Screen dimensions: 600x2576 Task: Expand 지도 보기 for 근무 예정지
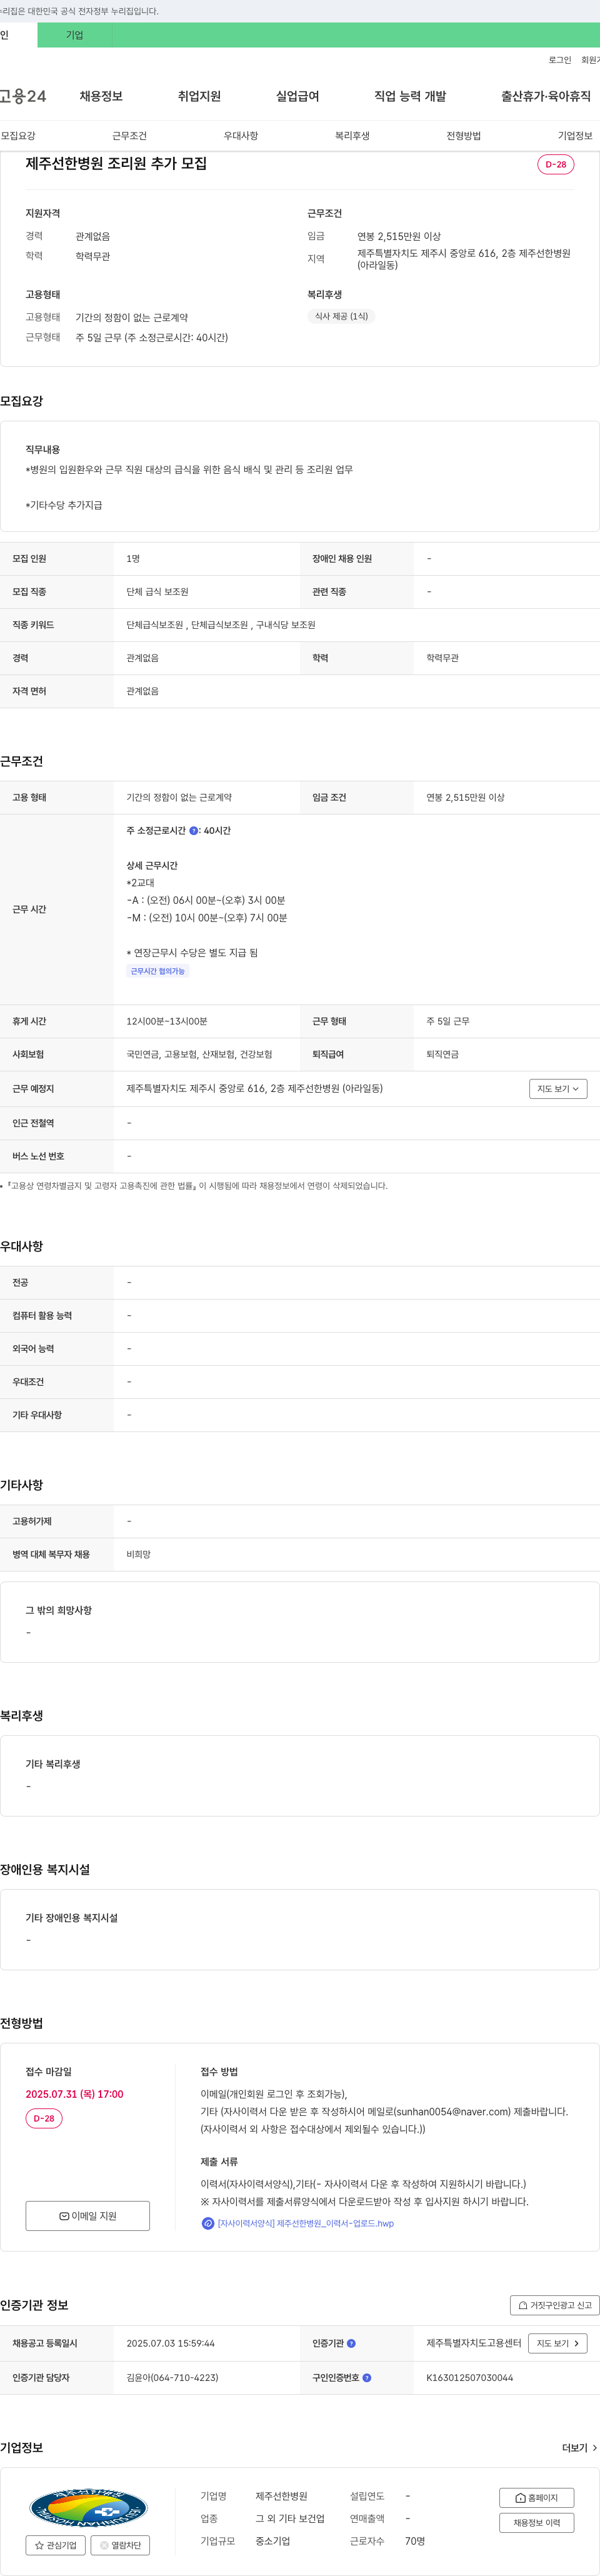coord(558,1089)
